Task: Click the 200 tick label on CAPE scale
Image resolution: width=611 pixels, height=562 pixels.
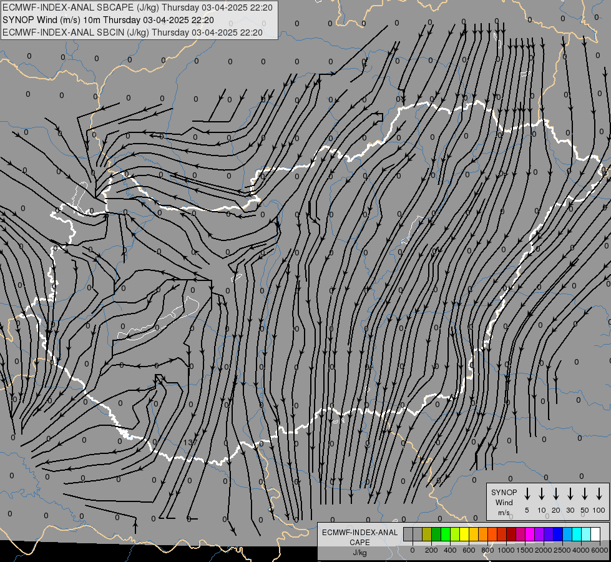Action: 431,550
